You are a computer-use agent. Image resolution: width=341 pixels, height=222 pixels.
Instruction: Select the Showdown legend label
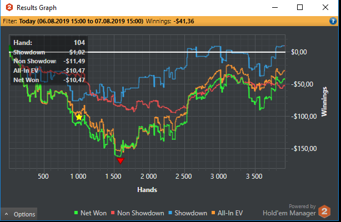(190, 213)
